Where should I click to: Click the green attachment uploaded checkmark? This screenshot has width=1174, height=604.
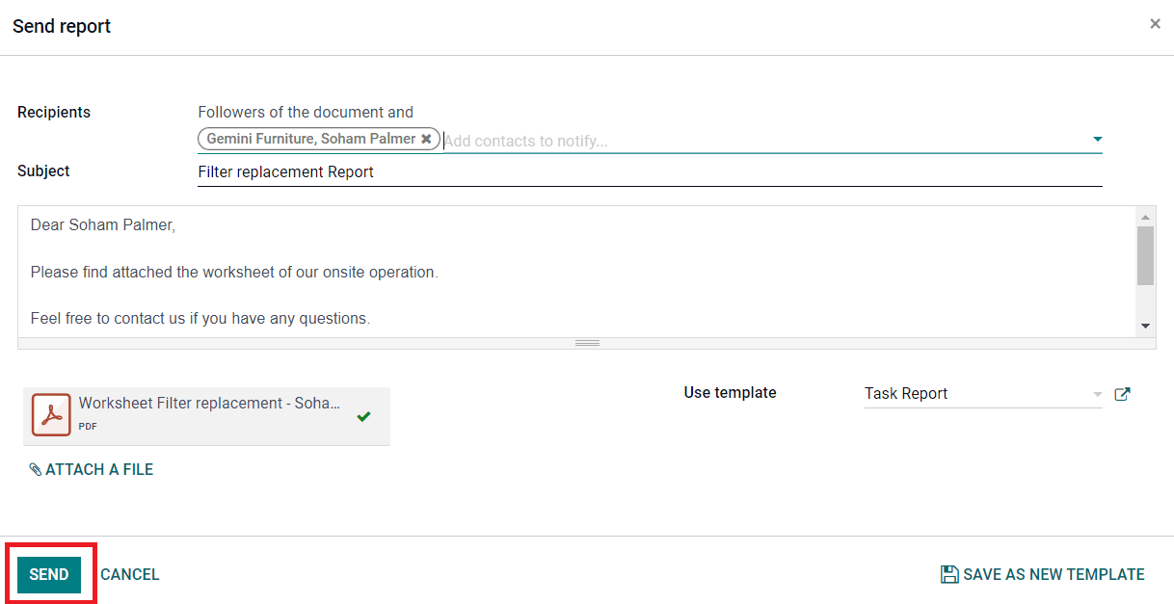(x=363, y=417)
